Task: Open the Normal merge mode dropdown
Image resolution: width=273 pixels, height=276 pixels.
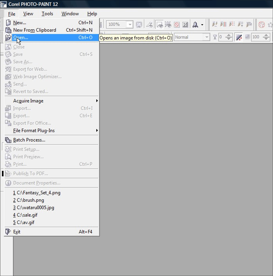Action: click(x=206, y=37)
